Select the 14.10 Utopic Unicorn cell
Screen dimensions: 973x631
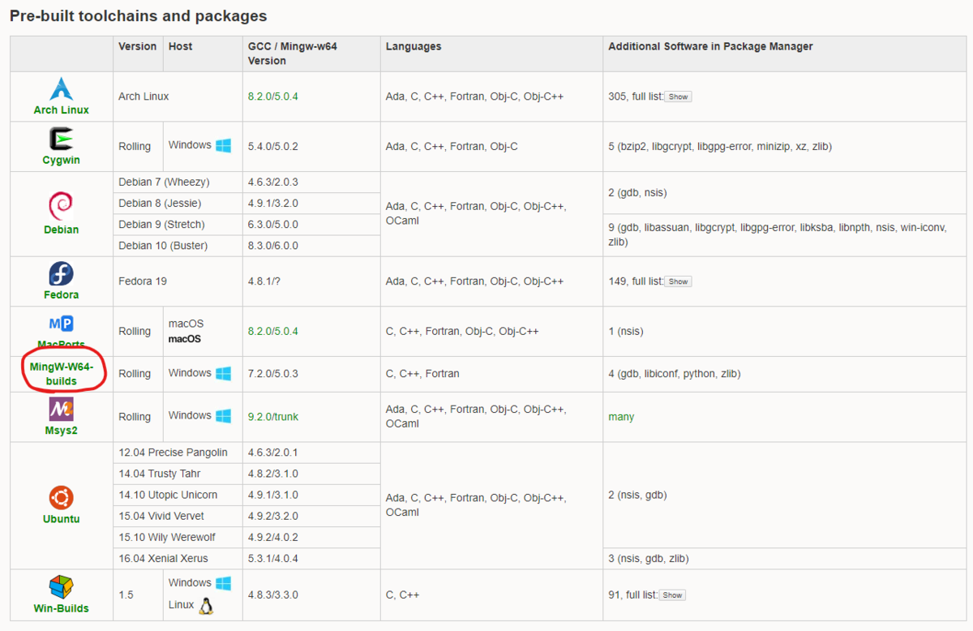[178, 495]
